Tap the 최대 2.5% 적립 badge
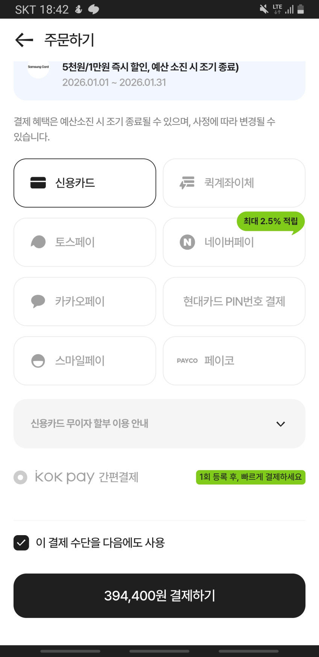The height and width of the screenshot is (657, 319). pos(270,221)
